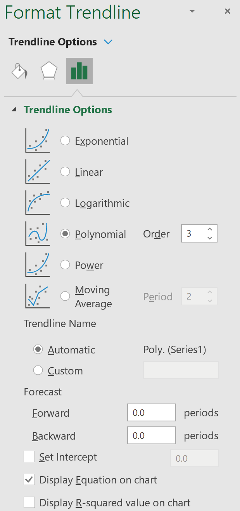This screenshot has width=240, height=511.
Task: Click the Forward forecast input field
Action: point(151,412)
